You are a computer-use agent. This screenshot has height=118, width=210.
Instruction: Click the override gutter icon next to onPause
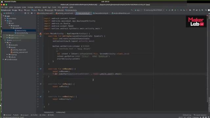click(41, 84)
